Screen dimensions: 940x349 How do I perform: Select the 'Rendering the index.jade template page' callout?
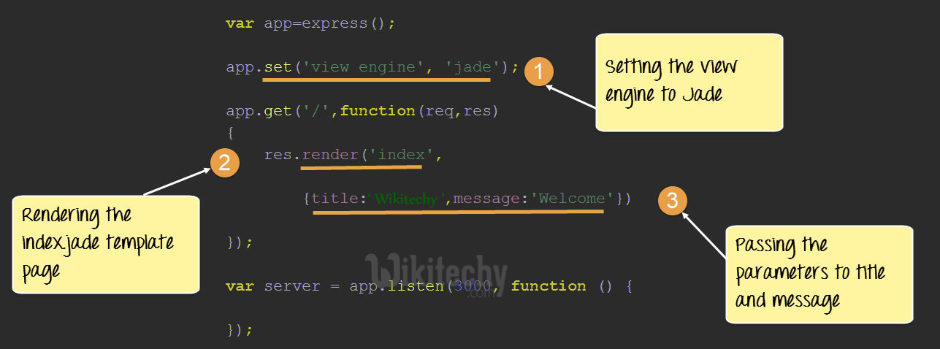pyautogui.click(x=105, y=244)
